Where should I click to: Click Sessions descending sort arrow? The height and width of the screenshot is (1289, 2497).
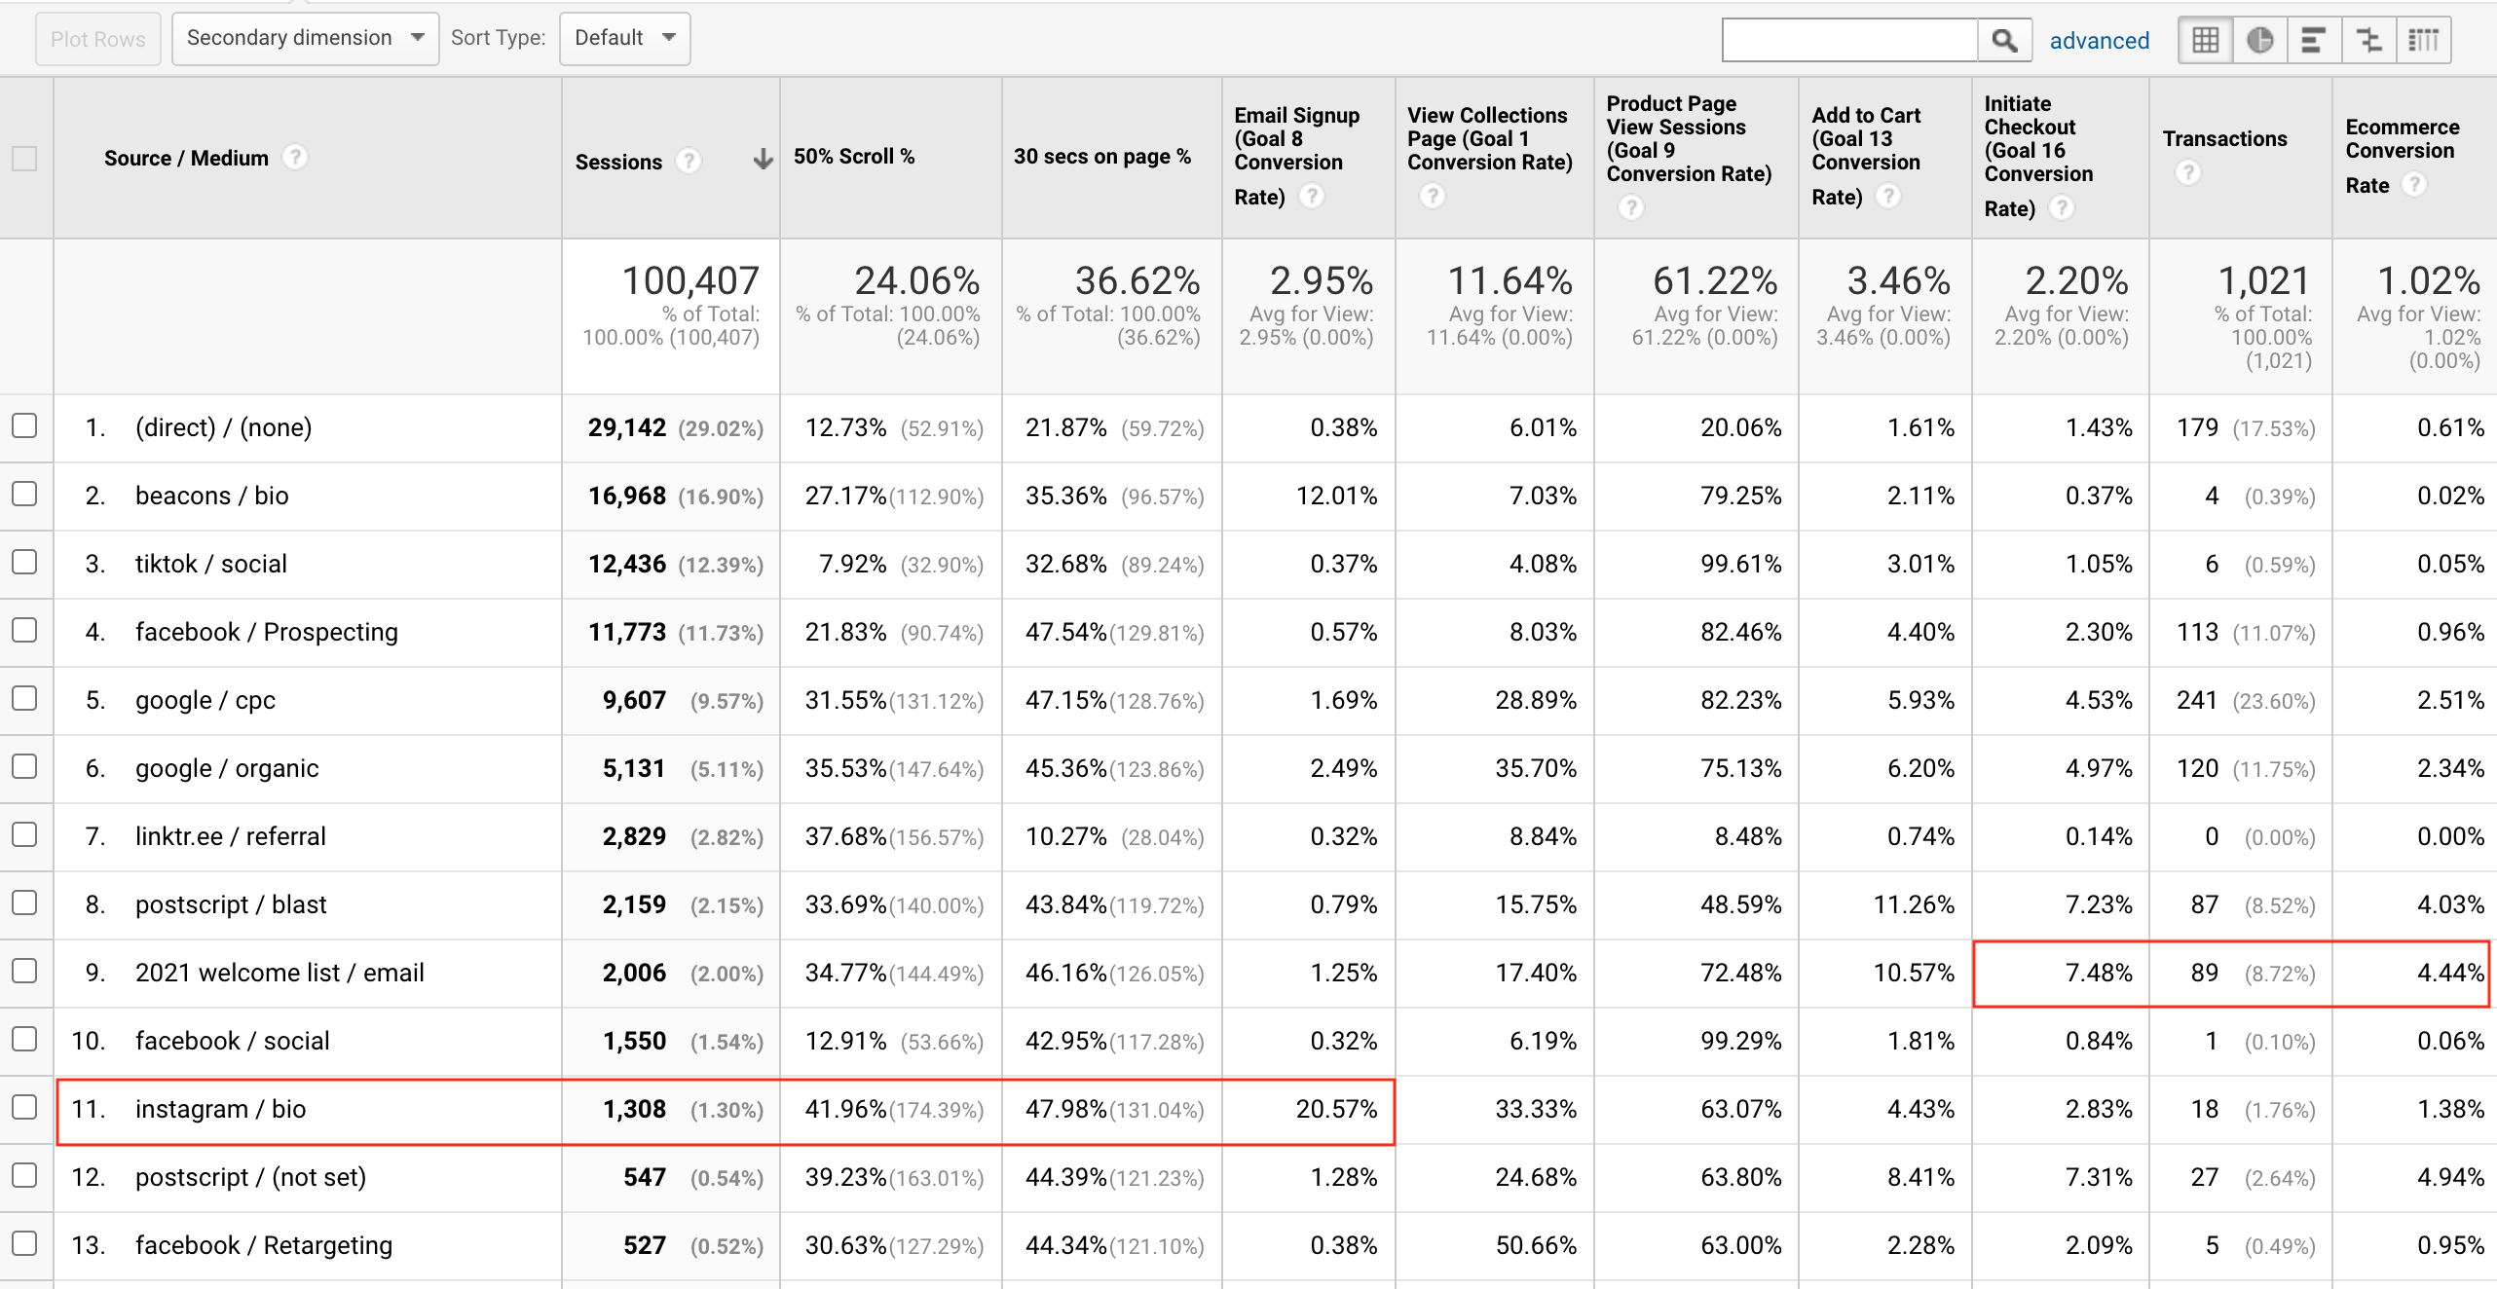pos(763,160)
